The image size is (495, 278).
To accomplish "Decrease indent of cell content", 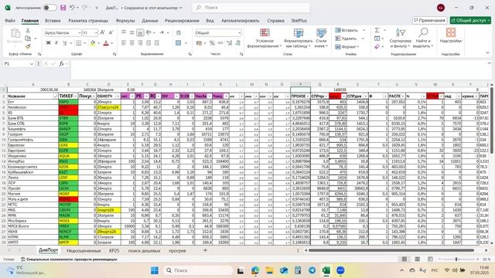I will (x=148, y=43).
